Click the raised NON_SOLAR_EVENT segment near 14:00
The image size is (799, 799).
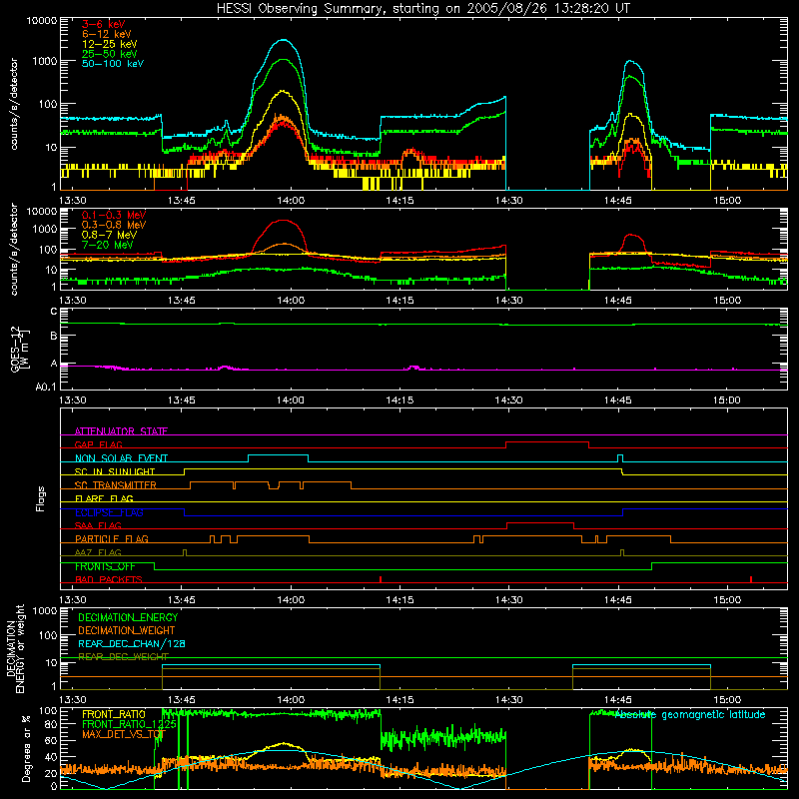pyautogui.click(x=279, y=455)
